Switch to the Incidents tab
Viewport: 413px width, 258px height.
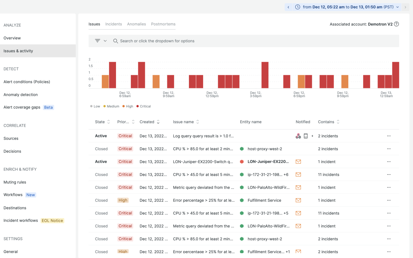(x=114, y=24)
